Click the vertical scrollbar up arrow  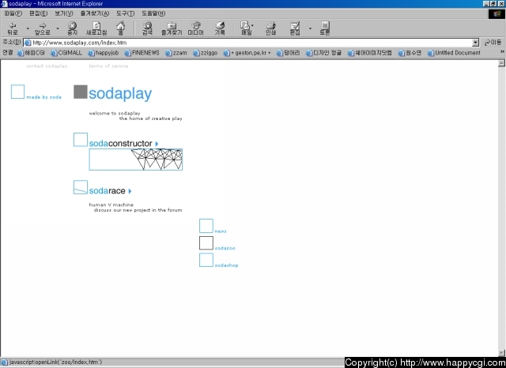[501, 63]
